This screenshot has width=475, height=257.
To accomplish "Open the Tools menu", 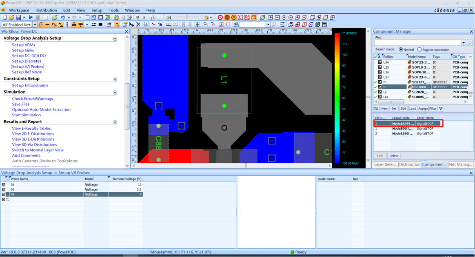I will tap(113, 10).
